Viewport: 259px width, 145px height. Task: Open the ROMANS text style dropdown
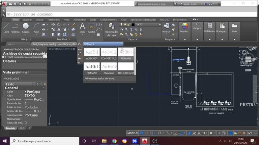pos(122,44)
